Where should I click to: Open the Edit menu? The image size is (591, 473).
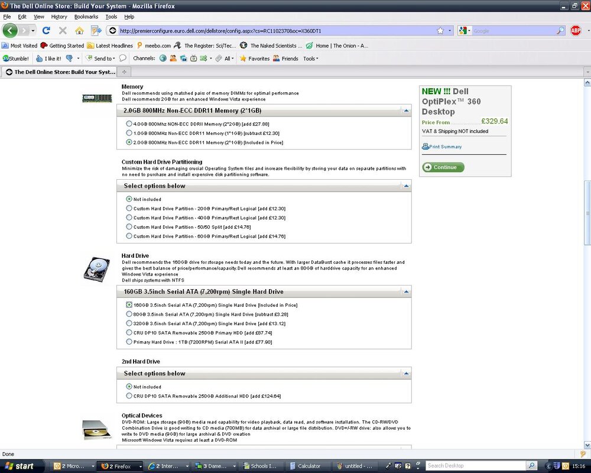(22, 17)
